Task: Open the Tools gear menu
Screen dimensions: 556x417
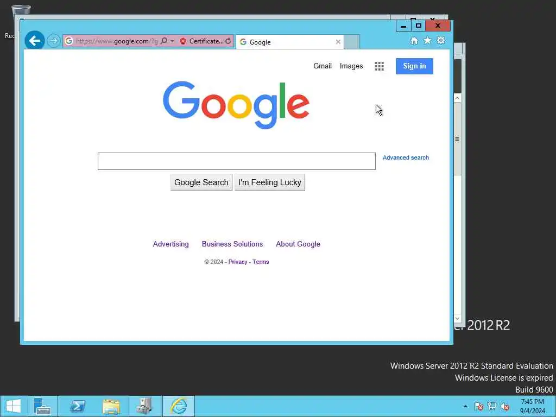Action: (x=441, y=40)
